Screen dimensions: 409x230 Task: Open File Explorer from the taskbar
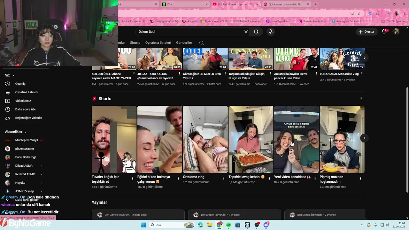click(210, 225)
